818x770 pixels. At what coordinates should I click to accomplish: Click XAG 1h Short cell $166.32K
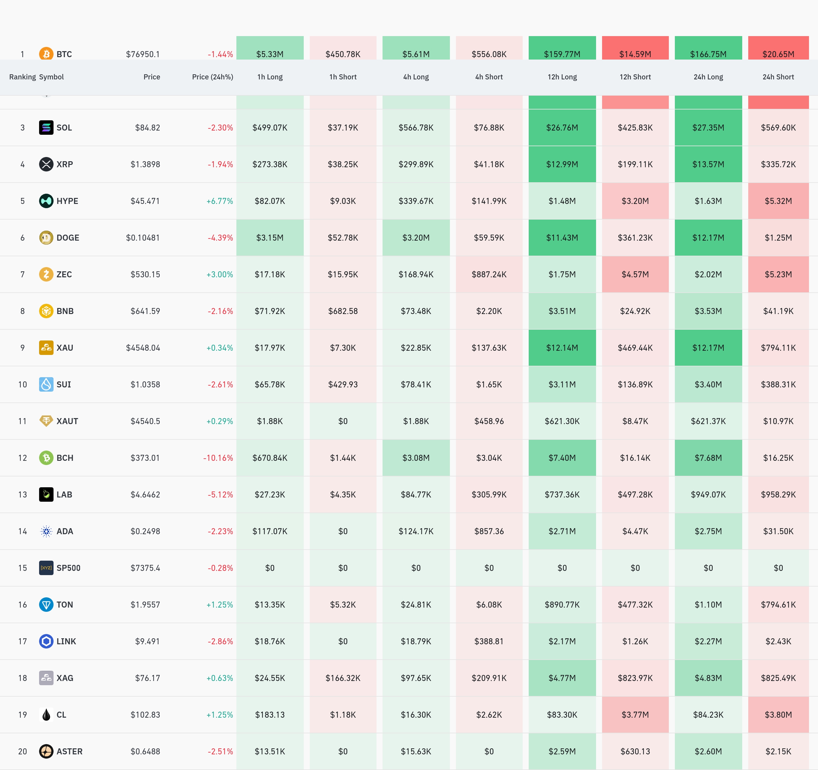click(x=343, y=678)
